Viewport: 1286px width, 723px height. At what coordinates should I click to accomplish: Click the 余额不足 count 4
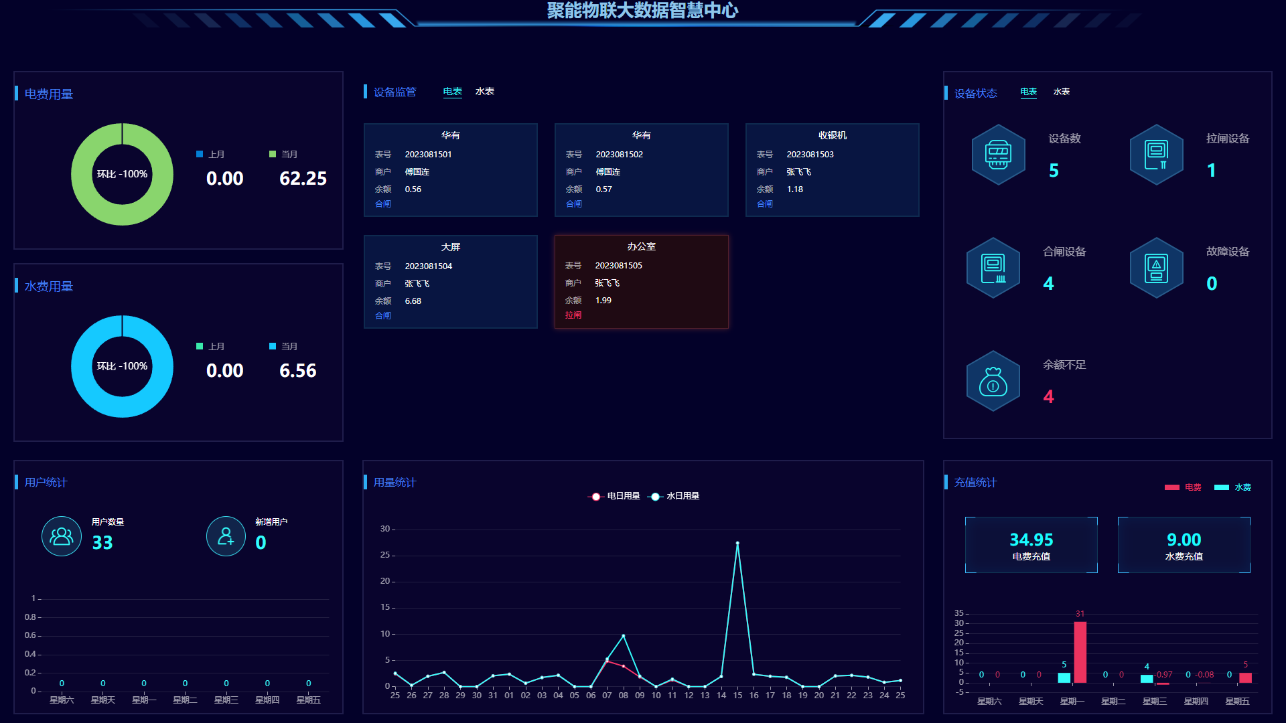pyautogui.click(x=1049, y=397)
